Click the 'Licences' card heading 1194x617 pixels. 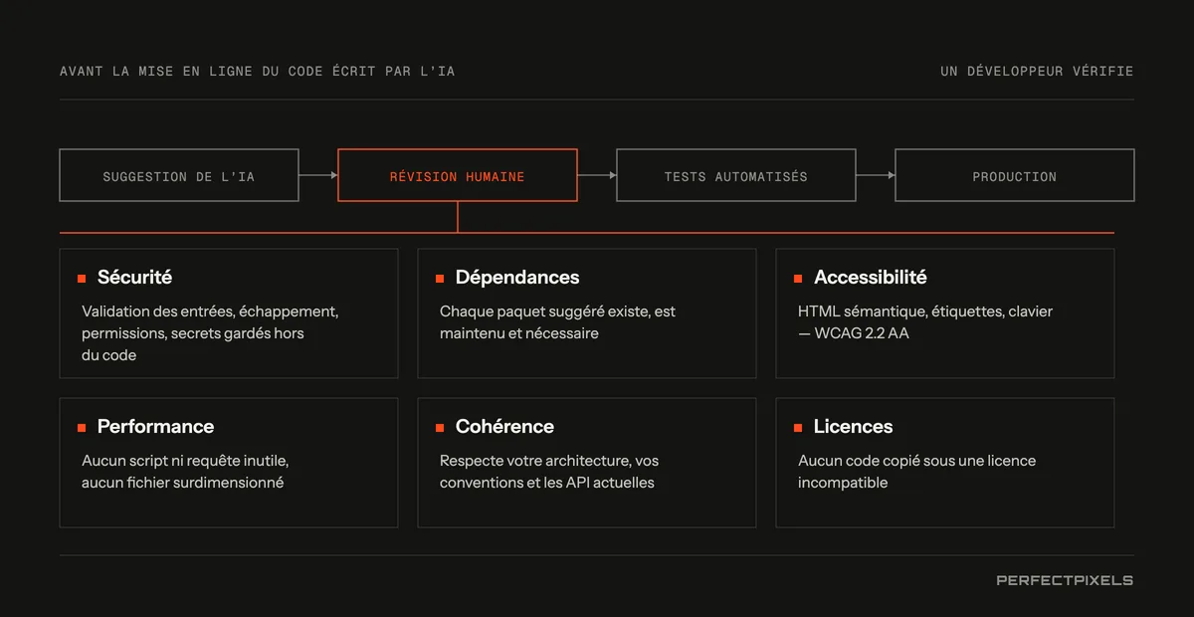853,427
